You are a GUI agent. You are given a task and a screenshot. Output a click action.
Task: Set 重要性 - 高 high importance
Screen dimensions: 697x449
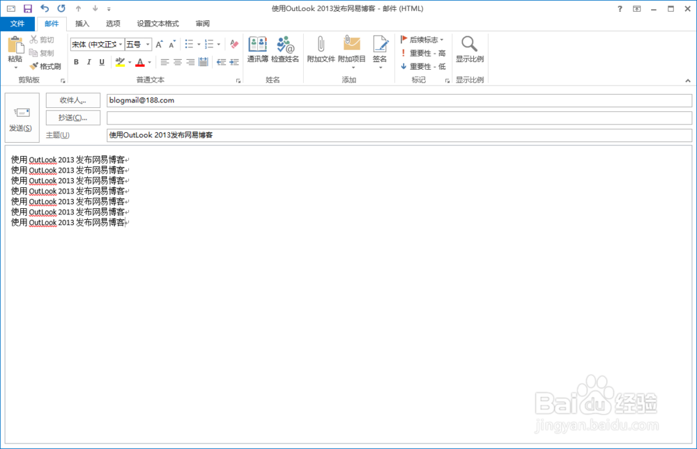422,53
